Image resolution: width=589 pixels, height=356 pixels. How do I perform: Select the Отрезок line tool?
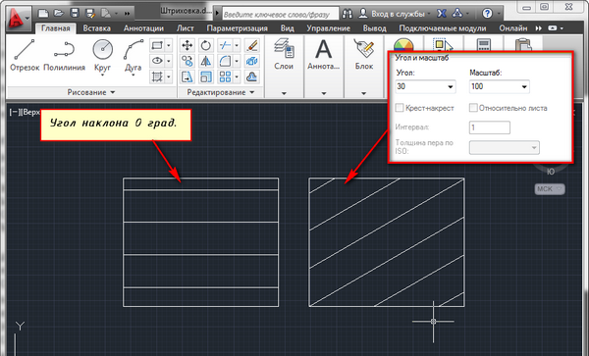[25, 56]
